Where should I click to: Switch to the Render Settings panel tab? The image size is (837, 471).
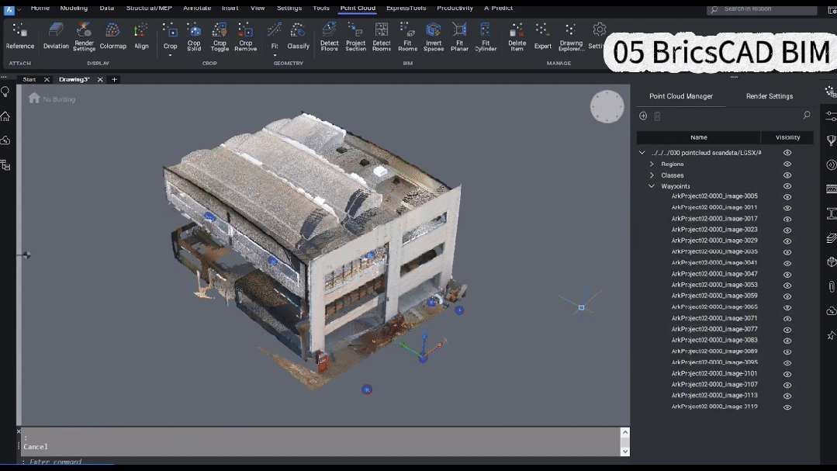coord(770,96)
